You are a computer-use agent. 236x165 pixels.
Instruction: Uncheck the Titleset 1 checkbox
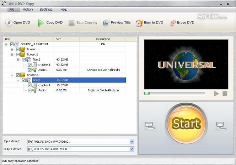tap(18, 49)
